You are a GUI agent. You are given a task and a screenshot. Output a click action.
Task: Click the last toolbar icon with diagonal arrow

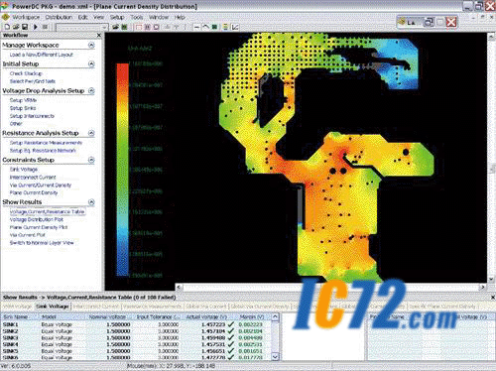tap(235, 27)
